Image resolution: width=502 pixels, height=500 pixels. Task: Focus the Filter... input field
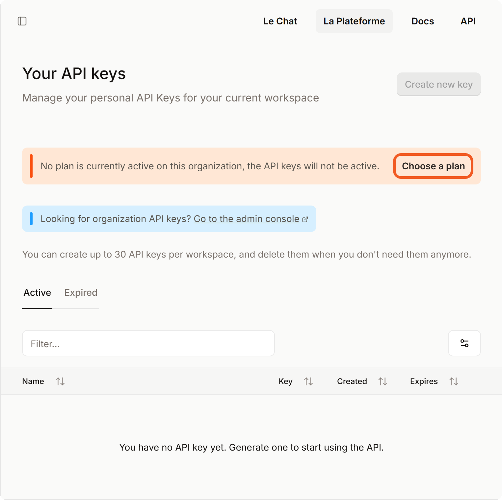coord(148,343)
